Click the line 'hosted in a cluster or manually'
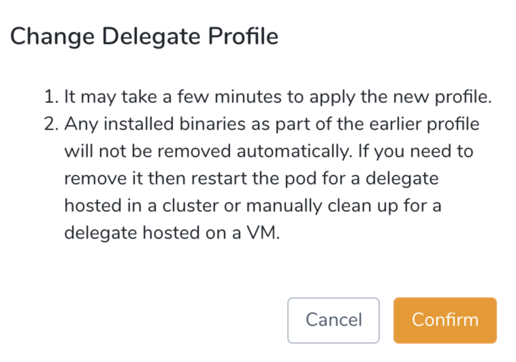Image resolution: width=516 pixels, height=362 pixels. tap(253, 206)
